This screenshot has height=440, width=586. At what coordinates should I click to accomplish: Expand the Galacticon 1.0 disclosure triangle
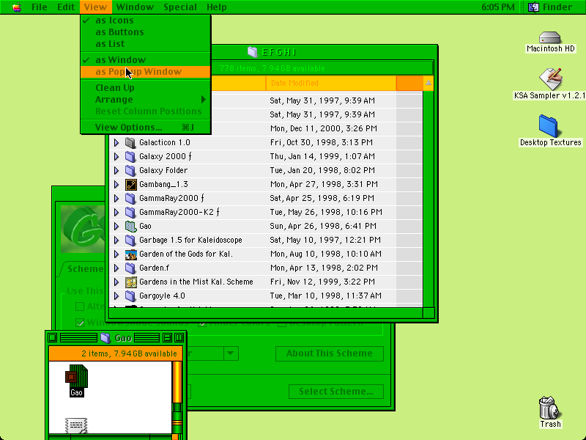click(116, 142)
